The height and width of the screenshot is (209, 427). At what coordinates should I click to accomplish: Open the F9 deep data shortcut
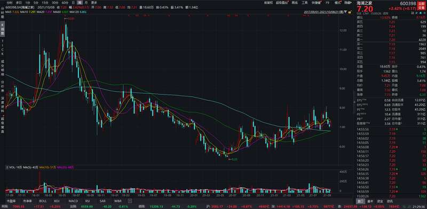327,3
